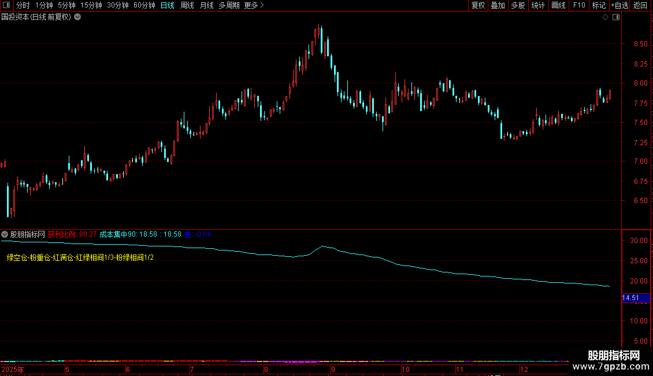Toggle the right side panel icon
653x376 pixels.
[615, 17]
